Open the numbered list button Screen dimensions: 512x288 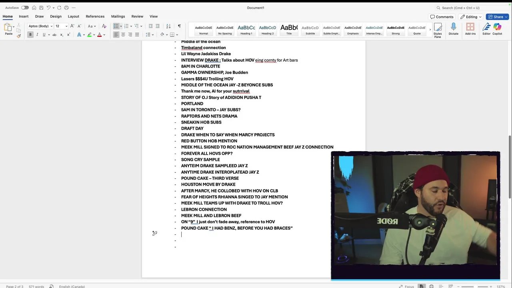[x=126, y=26]
